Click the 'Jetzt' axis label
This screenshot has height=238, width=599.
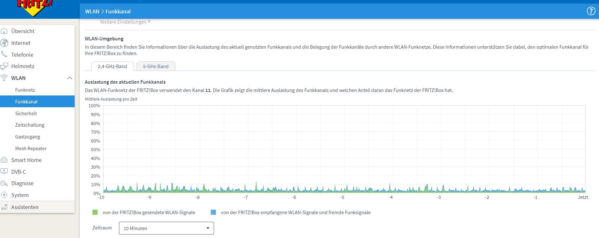click(583, 197)
